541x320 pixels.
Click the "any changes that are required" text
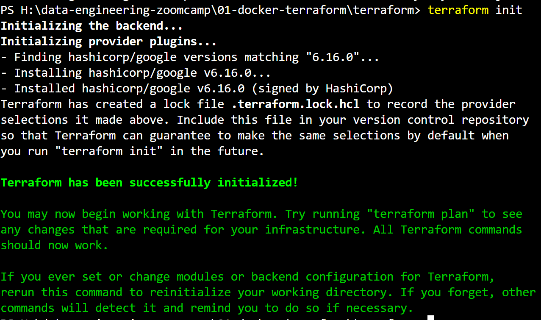point(99,230)
